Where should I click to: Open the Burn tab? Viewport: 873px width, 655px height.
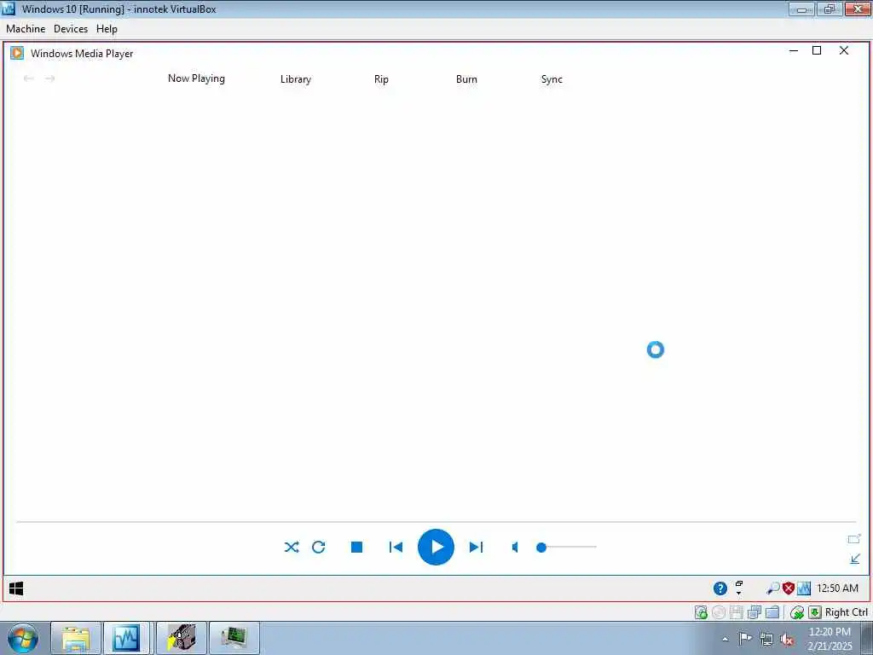[466, 79]
